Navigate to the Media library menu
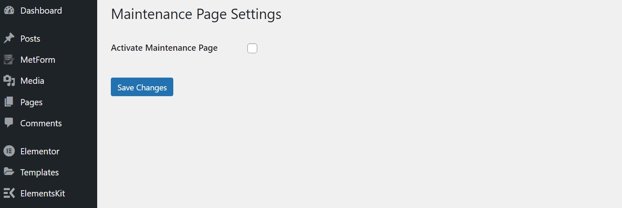Screen dimensions: 622x208 32,81
